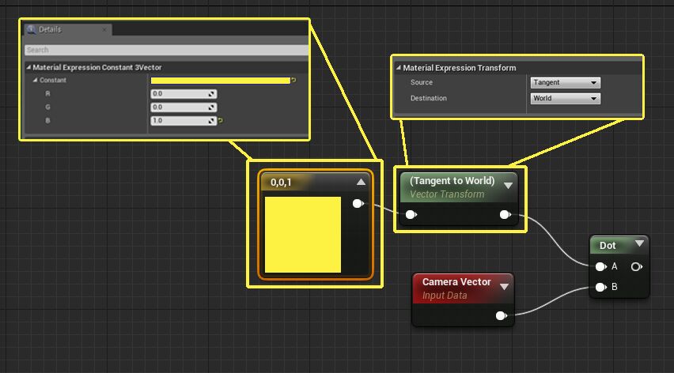
Task: Click the B field spinner arrow
Action: [211, 121]
